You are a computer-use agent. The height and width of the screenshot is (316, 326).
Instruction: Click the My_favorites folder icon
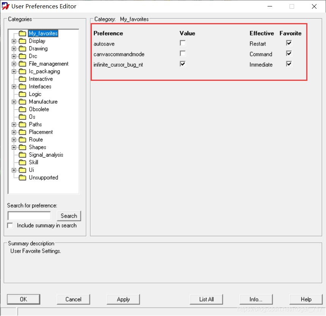point(22,33)
